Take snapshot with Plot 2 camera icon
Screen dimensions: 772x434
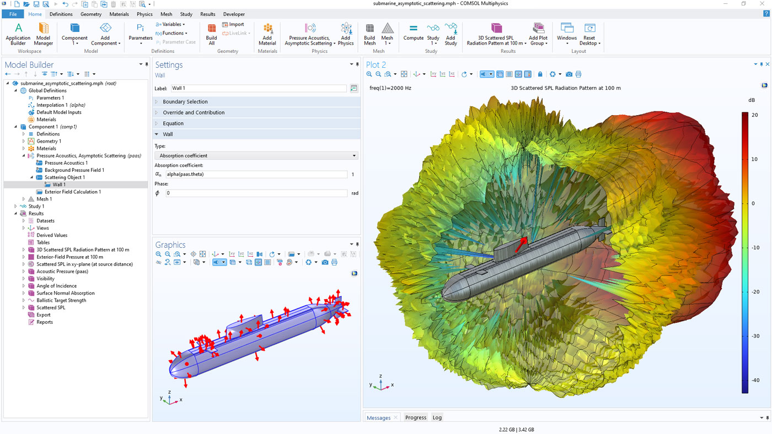click(569, 74)
